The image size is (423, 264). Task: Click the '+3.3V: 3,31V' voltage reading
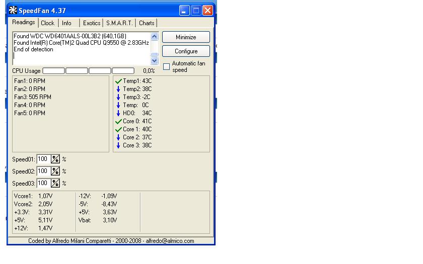tap(33, 212)
